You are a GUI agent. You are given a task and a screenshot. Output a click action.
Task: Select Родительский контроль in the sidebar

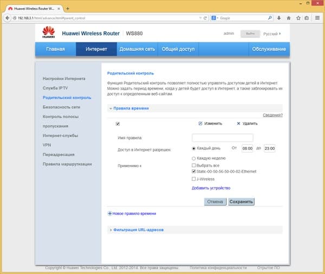[x=67, y=98]
